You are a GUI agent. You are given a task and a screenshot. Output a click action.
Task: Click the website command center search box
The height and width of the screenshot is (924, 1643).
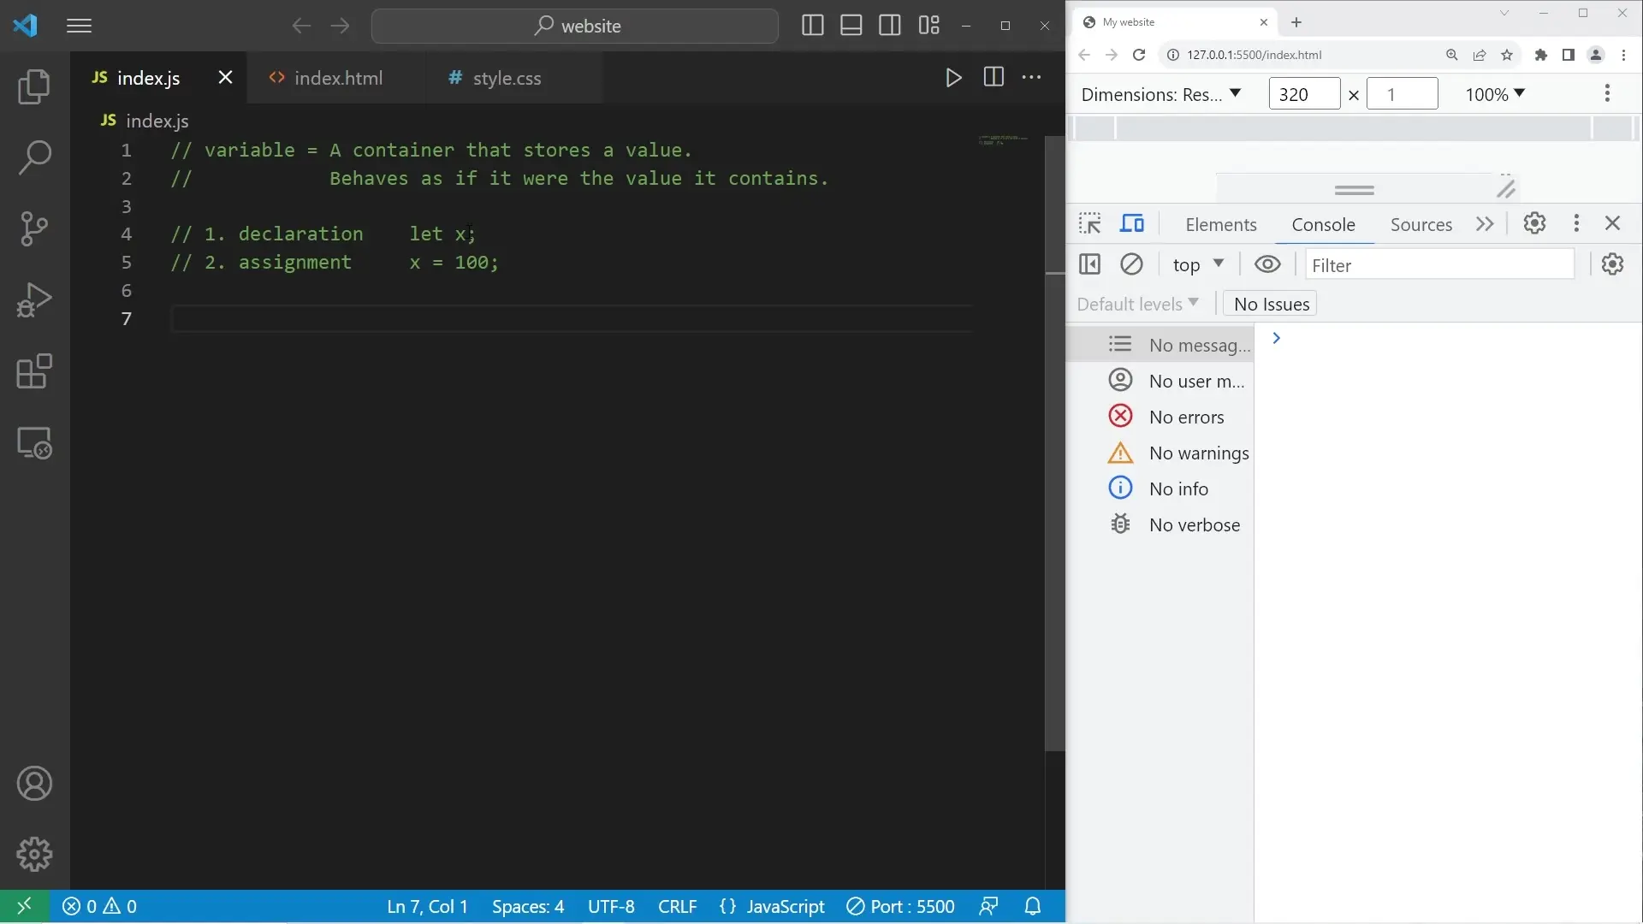pos(575,26)
